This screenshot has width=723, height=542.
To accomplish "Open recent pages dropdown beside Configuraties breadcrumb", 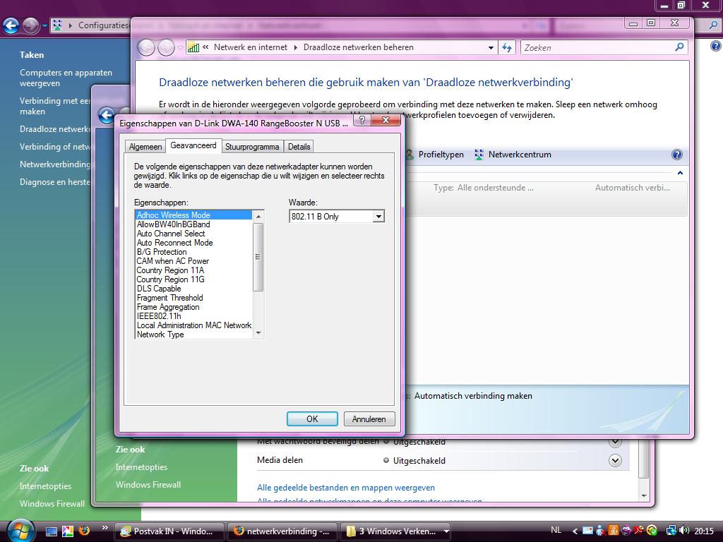I will pyautogui.click(x=44, y=26).
